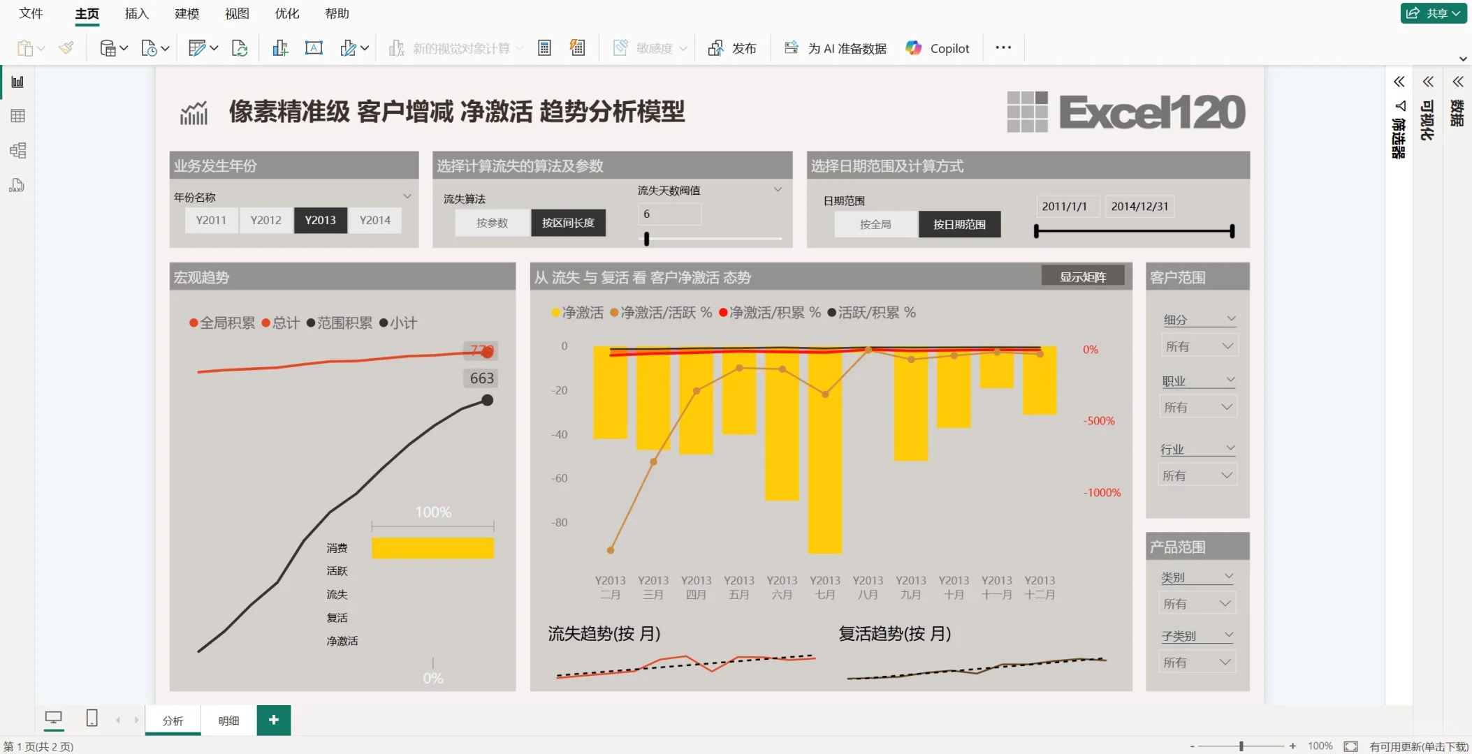
Task: Insert a new text box visual
Action: (x=314, y=47)
